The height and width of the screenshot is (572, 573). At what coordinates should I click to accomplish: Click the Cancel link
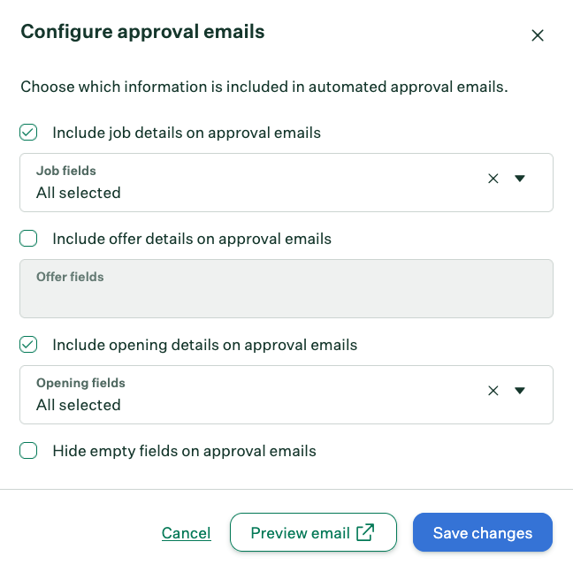(x=186, y=533)
